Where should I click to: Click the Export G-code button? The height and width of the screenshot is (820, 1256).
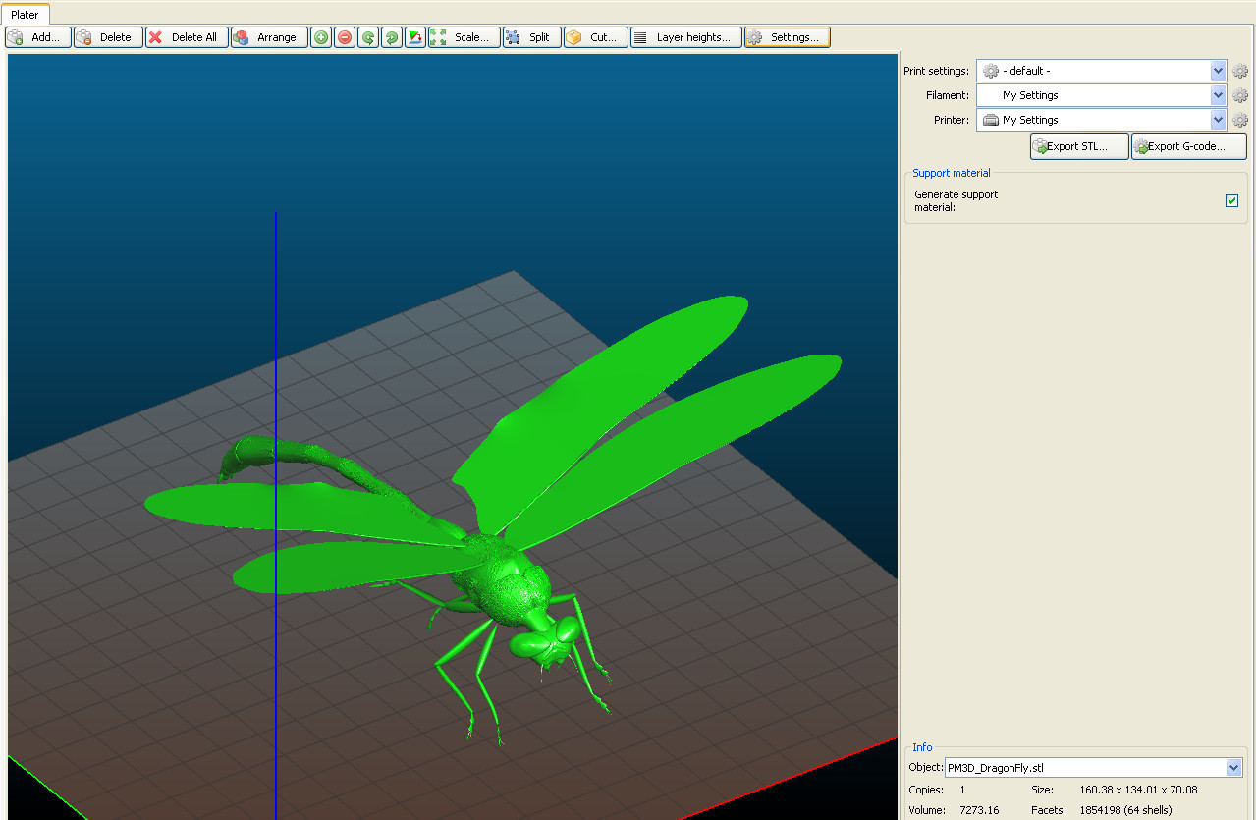click(x=1188, y=146)
